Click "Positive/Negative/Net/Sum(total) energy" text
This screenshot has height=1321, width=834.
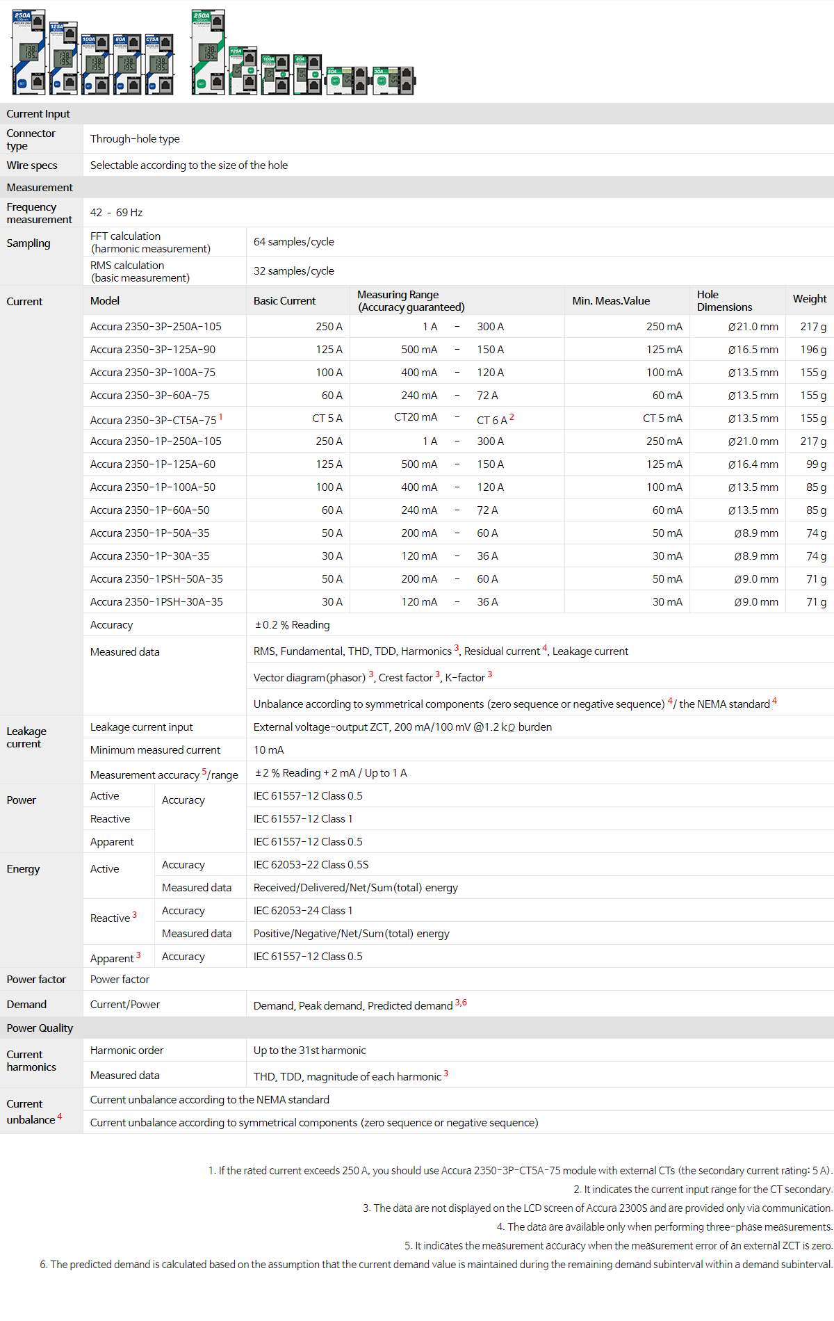(352, 934)
